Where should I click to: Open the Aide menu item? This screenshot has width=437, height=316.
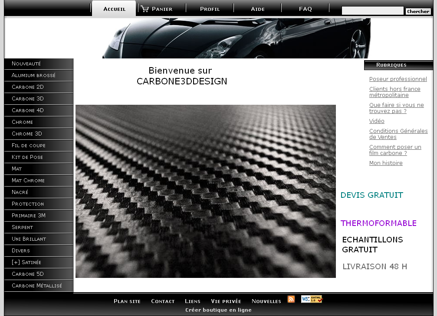tap(258, 9)
